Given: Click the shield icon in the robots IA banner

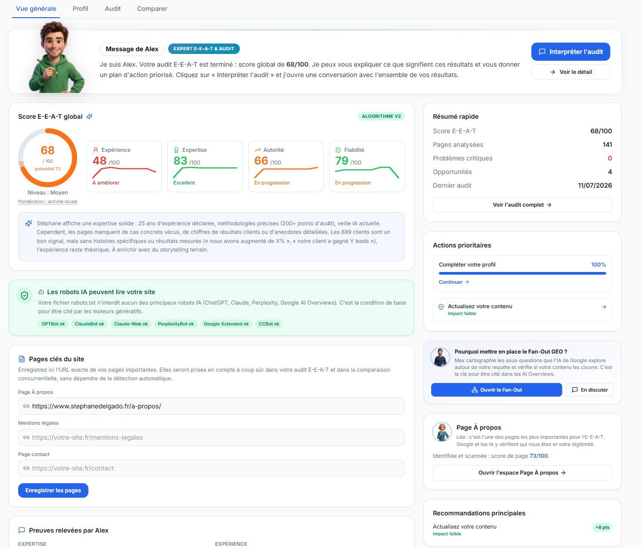Looking at the screenshot, I should 24,296.
